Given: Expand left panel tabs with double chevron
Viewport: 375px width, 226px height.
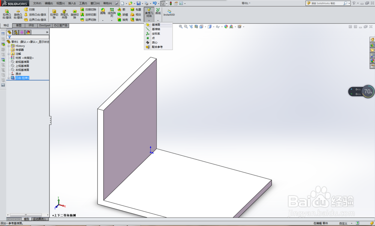Looking at the screenshot, I should [x=47, y=32].
